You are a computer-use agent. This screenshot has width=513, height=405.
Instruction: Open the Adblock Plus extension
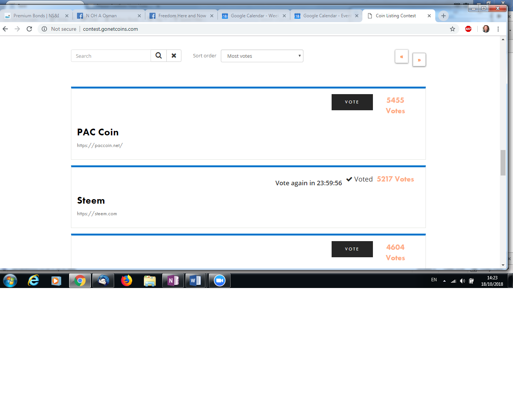point(468,29)
